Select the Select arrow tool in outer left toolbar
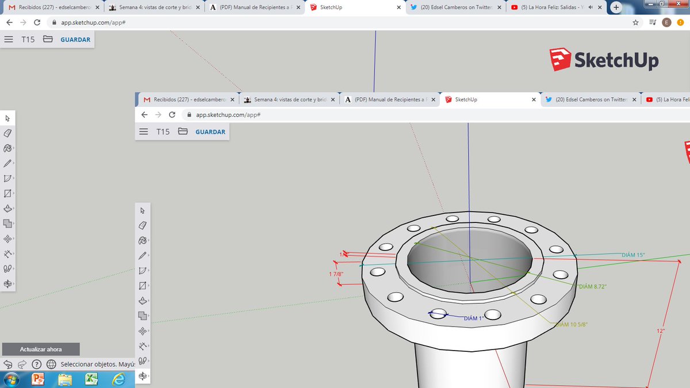690x388 pixels. [7, 118]
